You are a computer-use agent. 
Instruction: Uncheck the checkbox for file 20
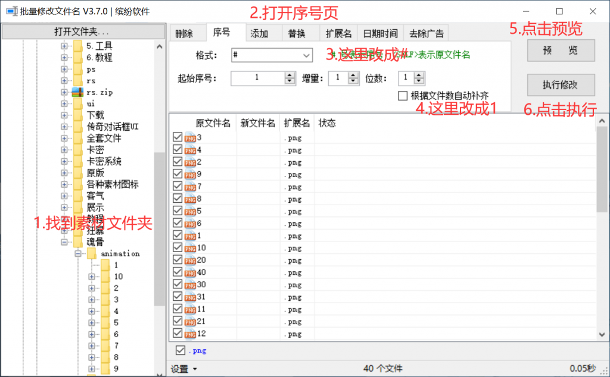coord(178,260)
